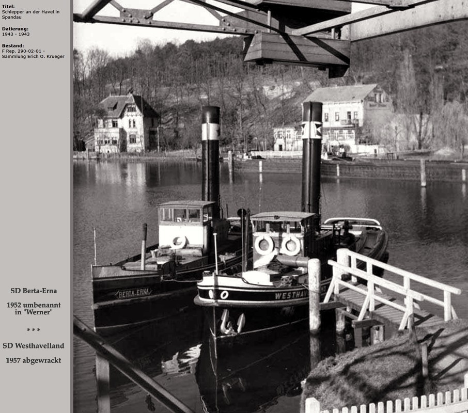
Task: Click the three-asterisk separator in sidebar
Action: pyautogui.click(x=34, y=330)
